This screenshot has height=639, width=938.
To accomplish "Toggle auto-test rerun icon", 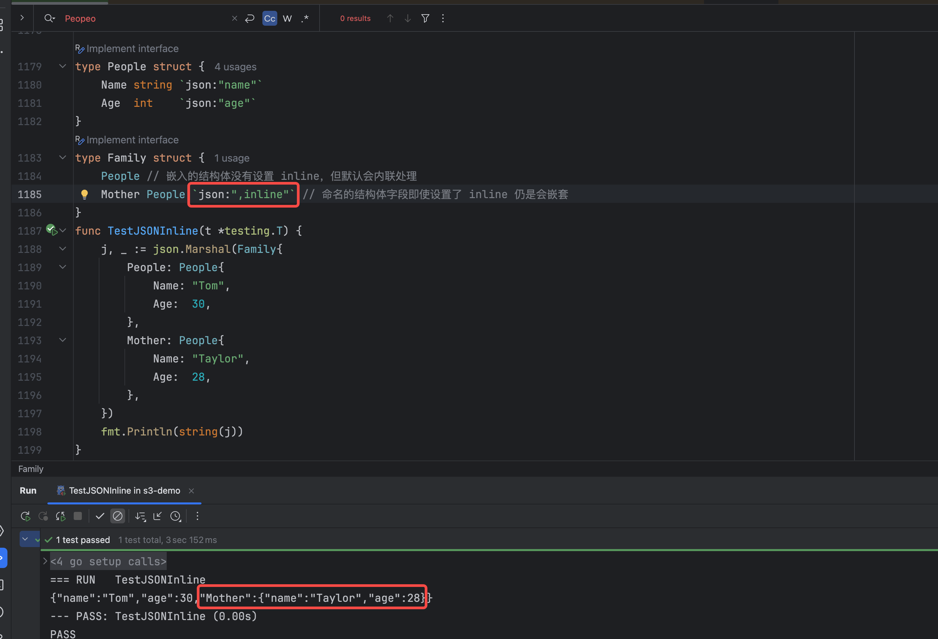I will coord(61,516).
